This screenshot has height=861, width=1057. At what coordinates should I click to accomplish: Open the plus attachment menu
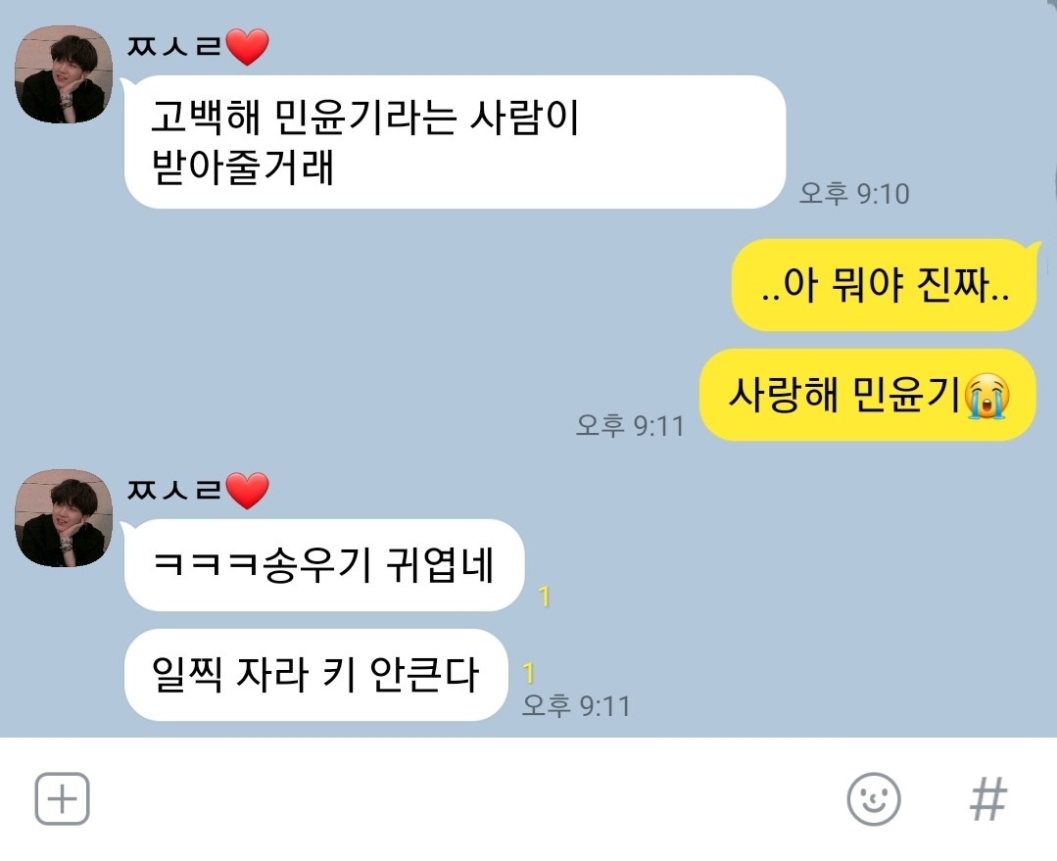(62, 799)
